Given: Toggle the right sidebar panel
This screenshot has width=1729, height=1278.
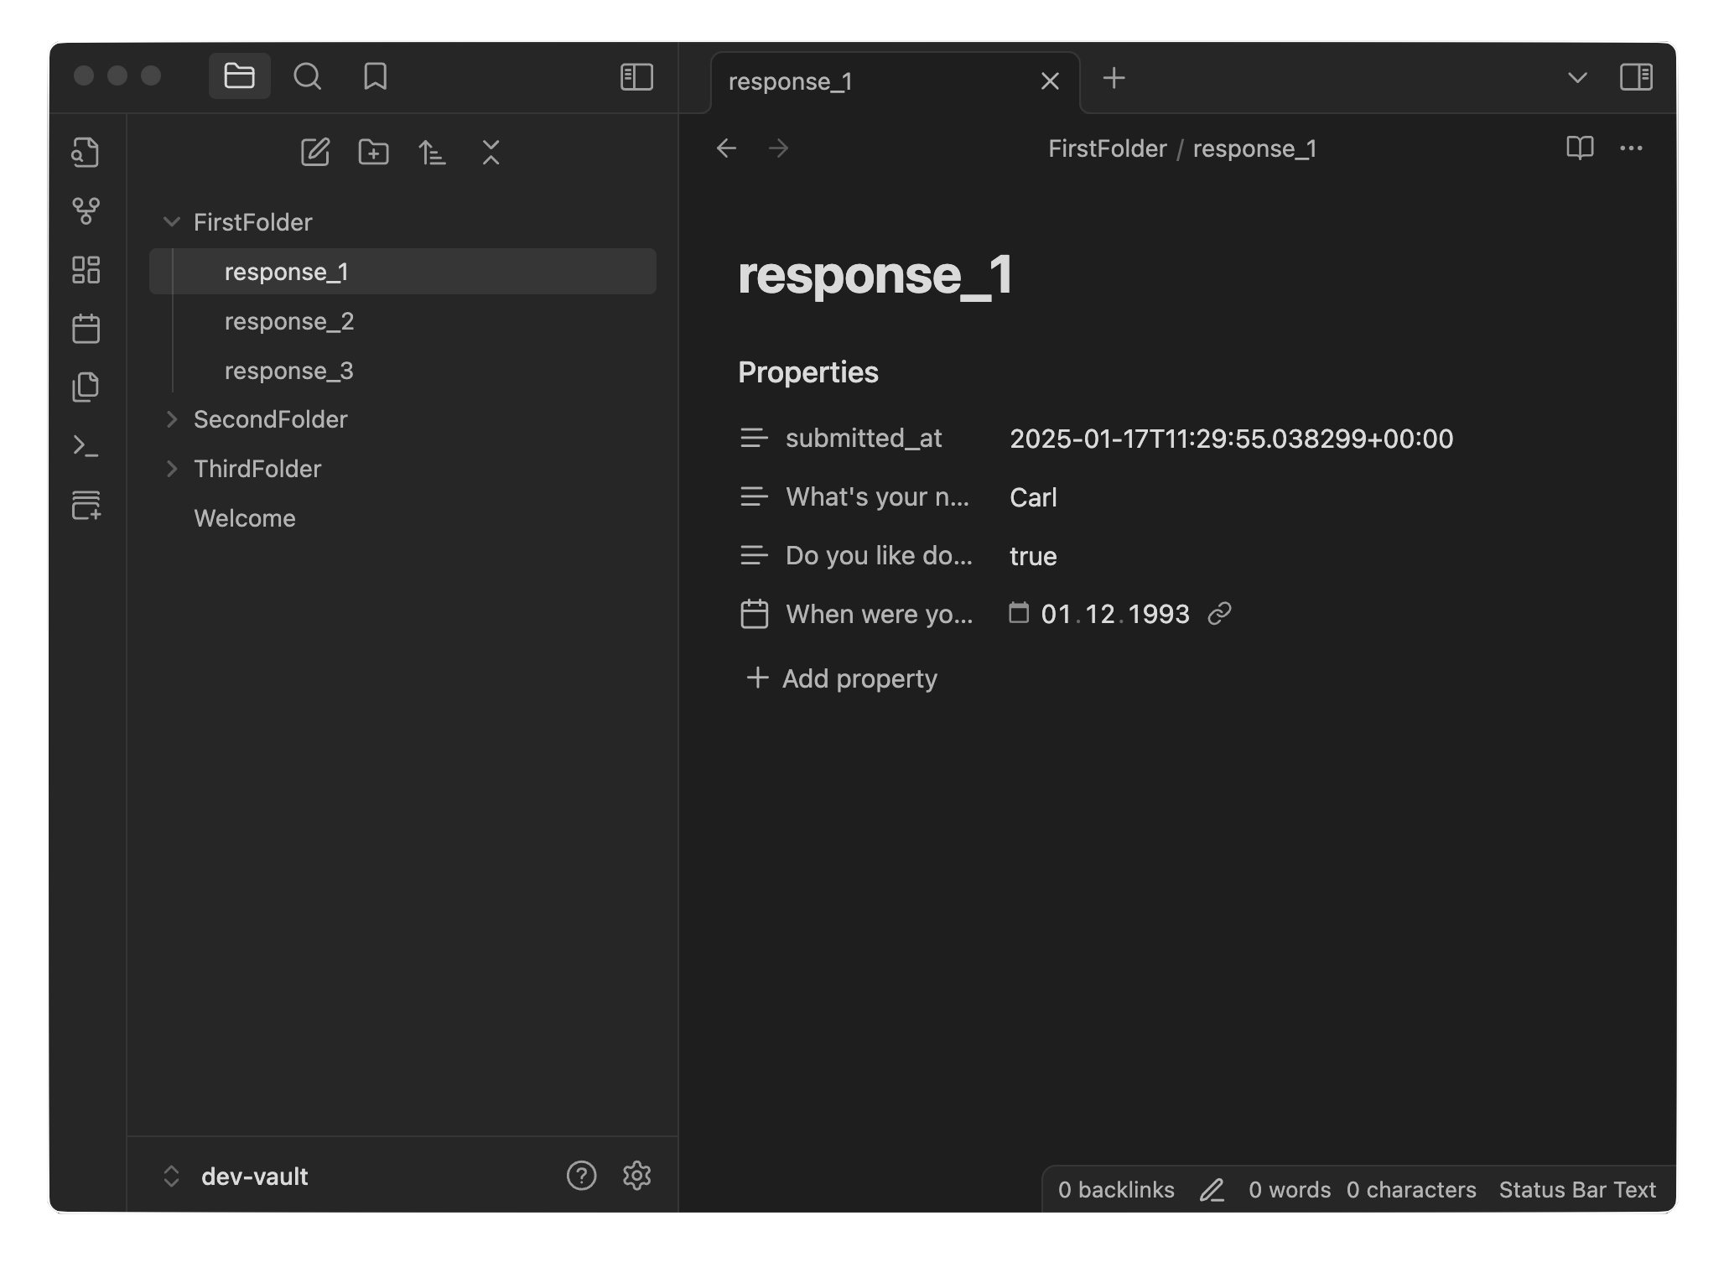Looking at the screenshot, I should coord(1635,77).
